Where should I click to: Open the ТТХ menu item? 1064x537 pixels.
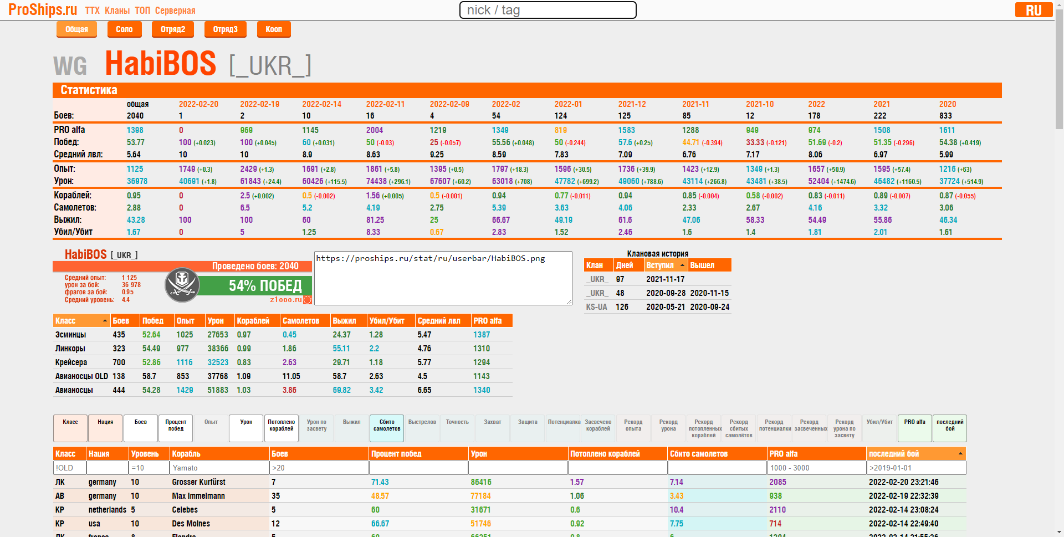click(x=93, y=11)
